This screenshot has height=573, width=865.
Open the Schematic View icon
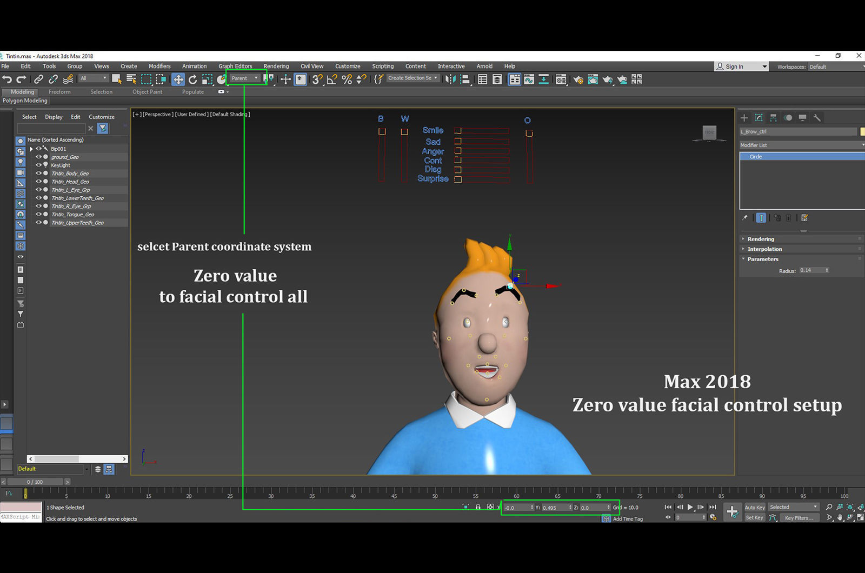[x=544, y=79]
